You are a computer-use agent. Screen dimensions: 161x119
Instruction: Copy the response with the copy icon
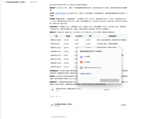pos(51,96)
